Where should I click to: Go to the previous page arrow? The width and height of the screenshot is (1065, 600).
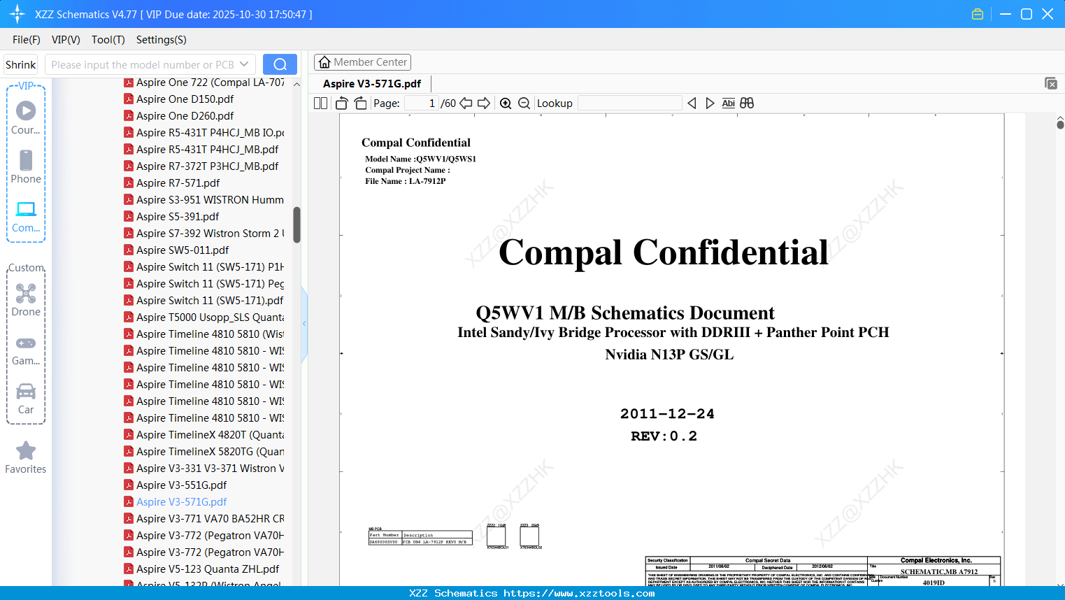click(x=466, y=103)
